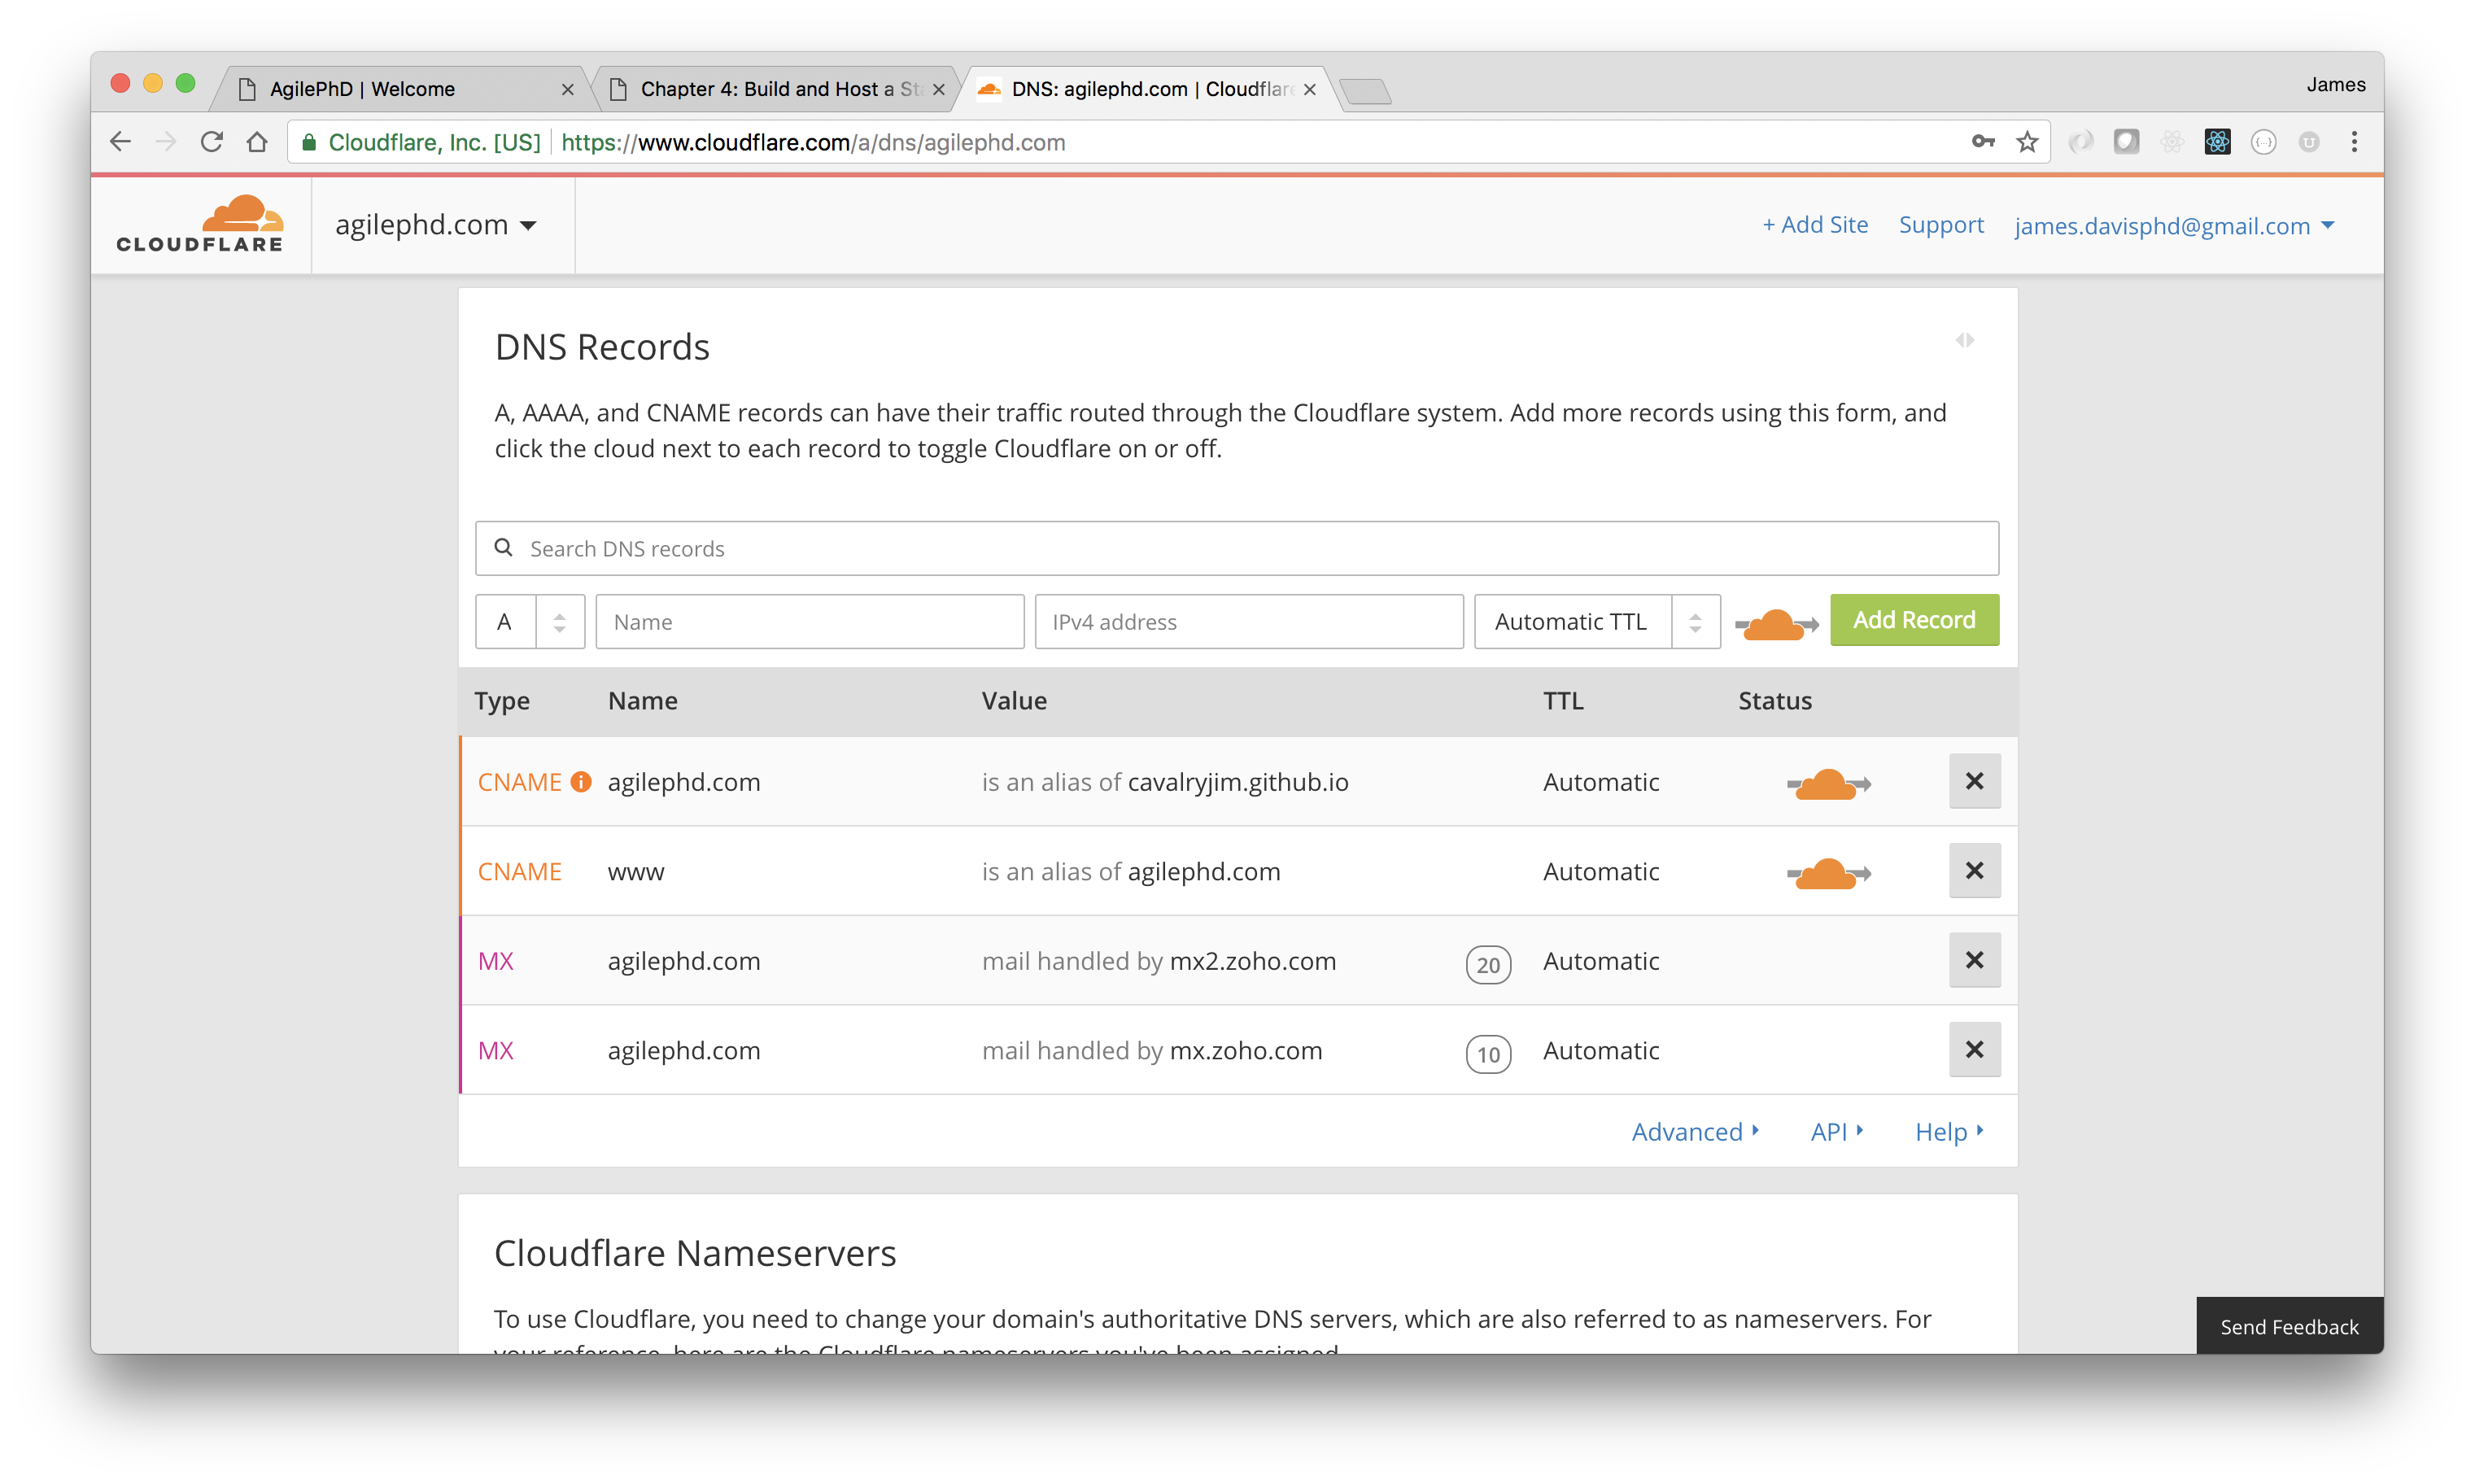
Task: Click the mx2.zoho.com mail server value
Action: point(1253,961)
